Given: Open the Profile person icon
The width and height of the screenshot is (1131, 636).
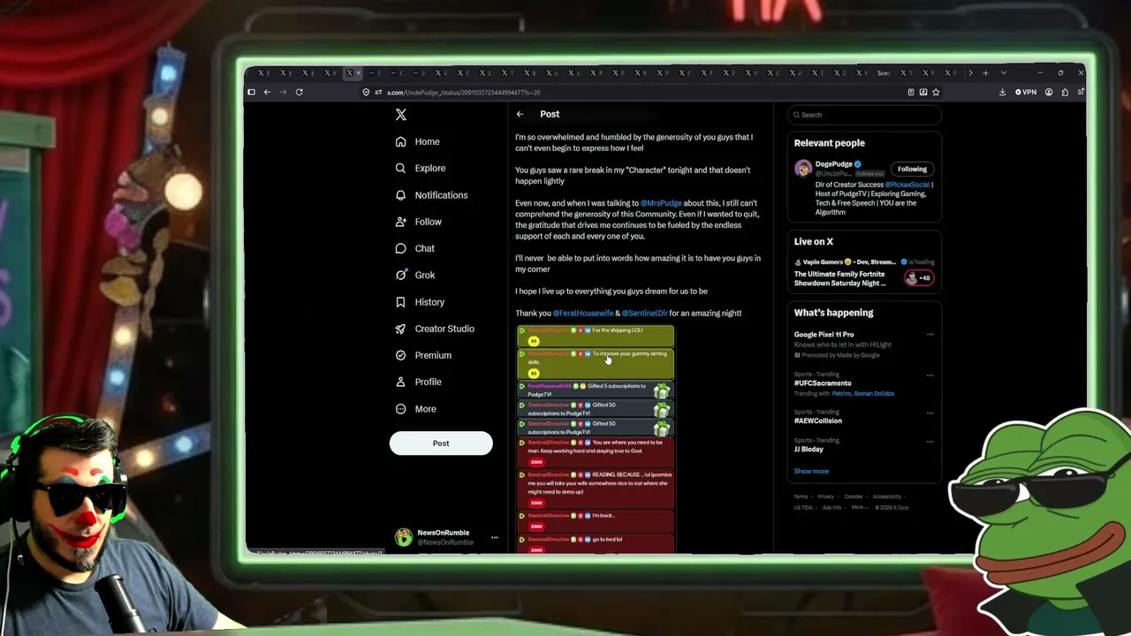Looking at the screenshot, I should click(401, 382).
